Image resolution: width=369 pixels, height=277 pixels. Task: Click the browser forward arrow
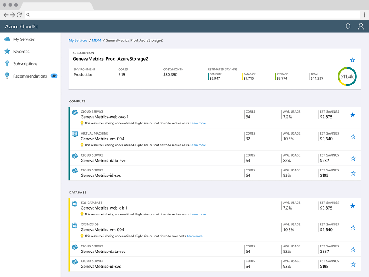pos(13,15)
